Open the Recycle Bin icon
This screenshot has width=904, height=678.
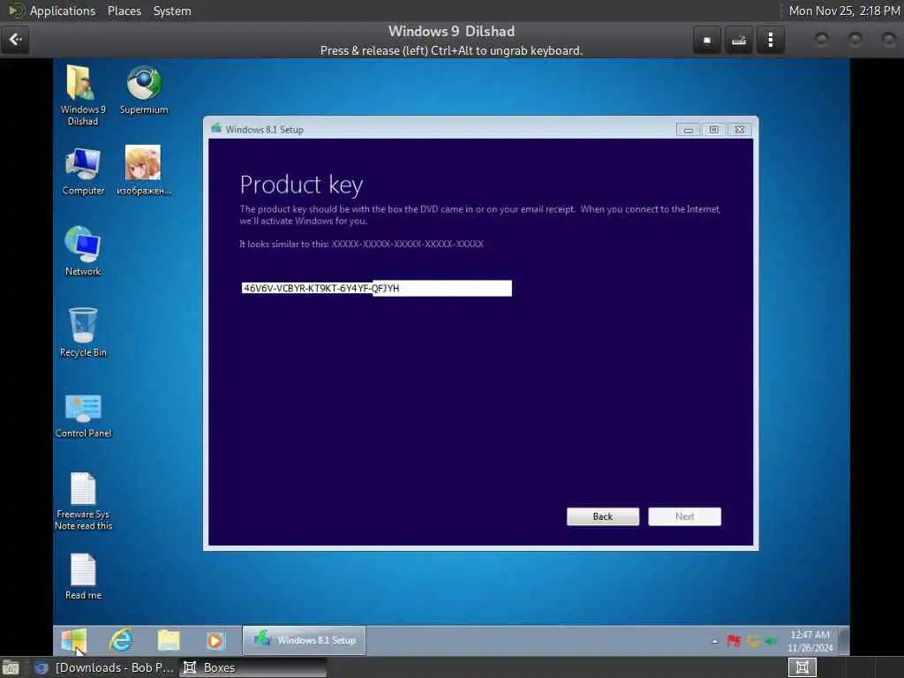click(x=83, y=332)
